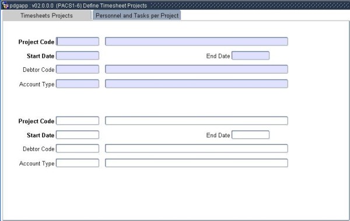Viewport: 350px width, 221px height.
Task: Click the first record's debtor name field
Action: pos(197,70)
